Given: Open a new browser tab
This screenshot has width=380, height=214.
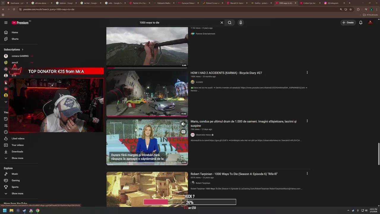Looking at the screenshot, I should tap(349, 3).
